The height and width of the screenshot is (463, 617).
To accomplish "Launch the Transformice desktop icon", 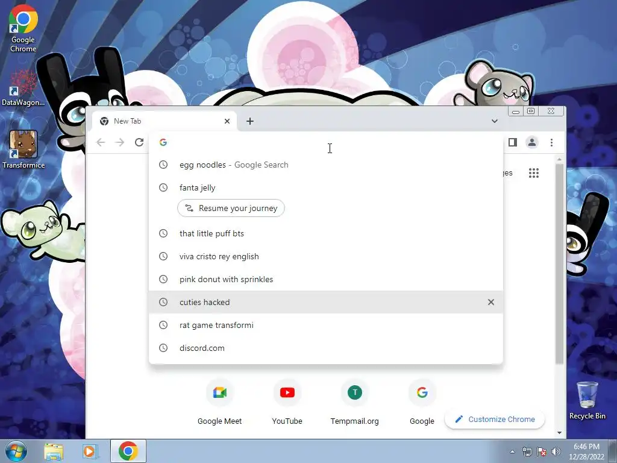I will (x=23, y=150).
